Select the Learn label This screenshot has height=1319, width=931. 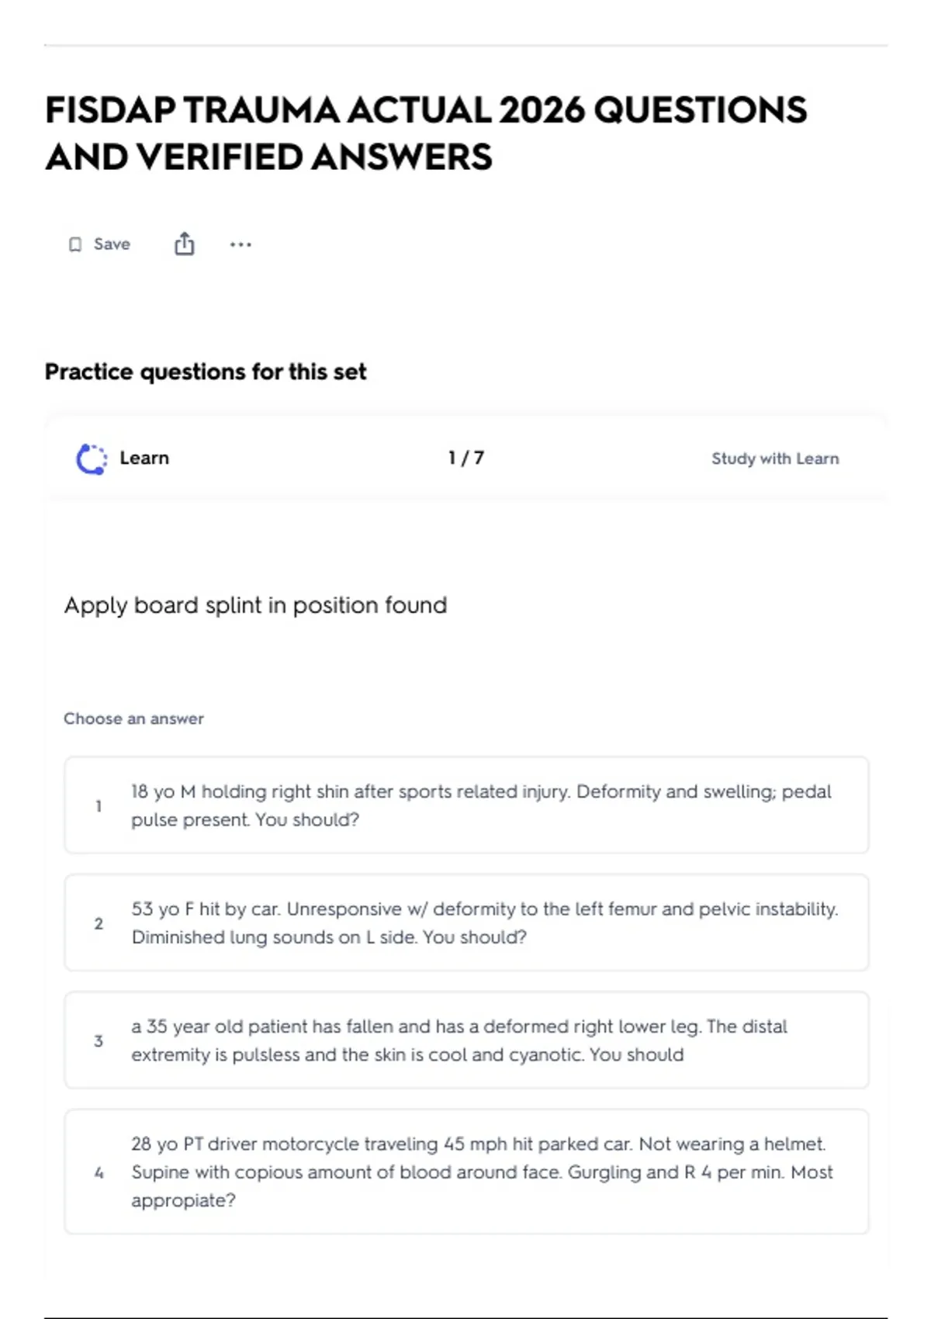point(144,458)
